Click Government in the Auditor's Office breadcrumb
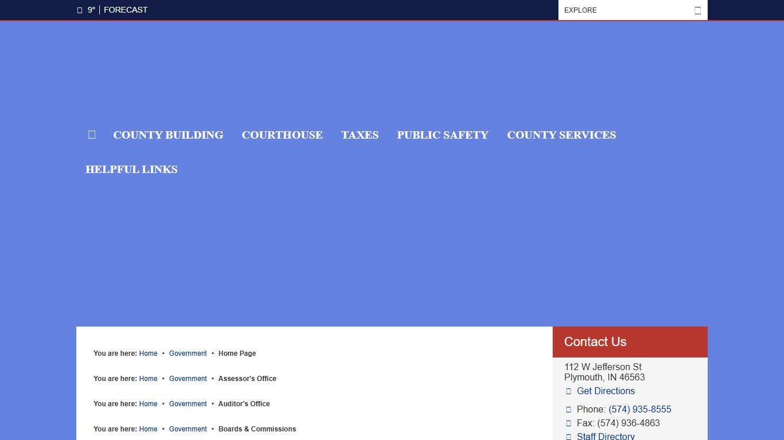The height and width of the screenshot is (440, 784). pyautogui.click(x=188, y=404)
